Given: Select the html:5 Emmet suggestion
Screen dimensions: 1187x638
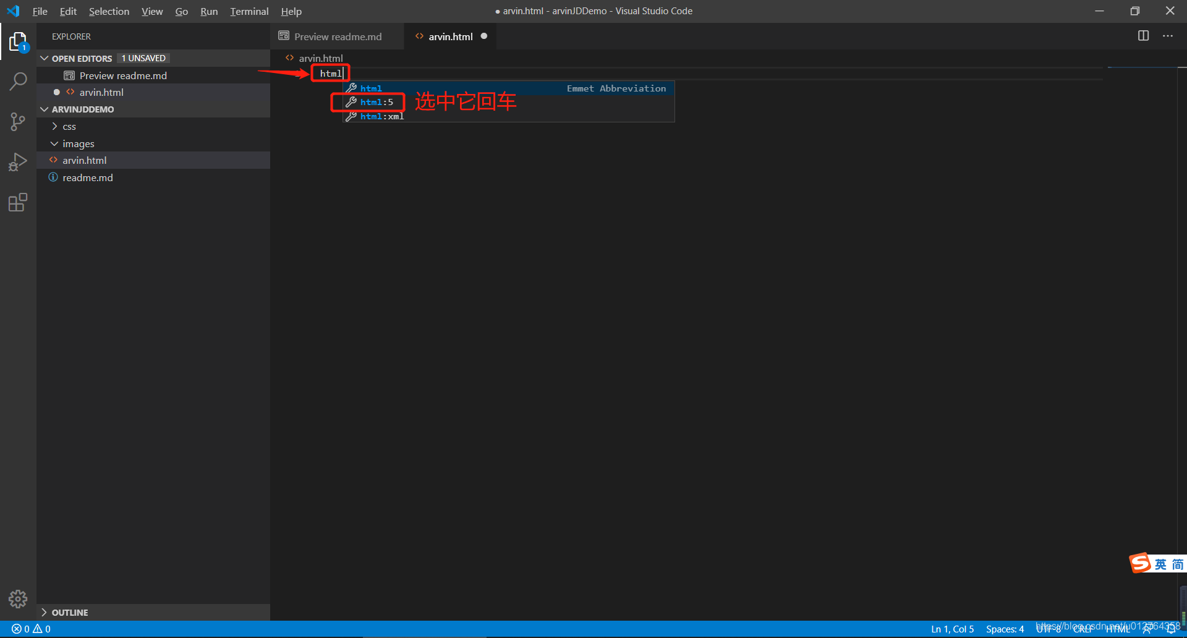Looking at the screenshot, I should [509, 102].
